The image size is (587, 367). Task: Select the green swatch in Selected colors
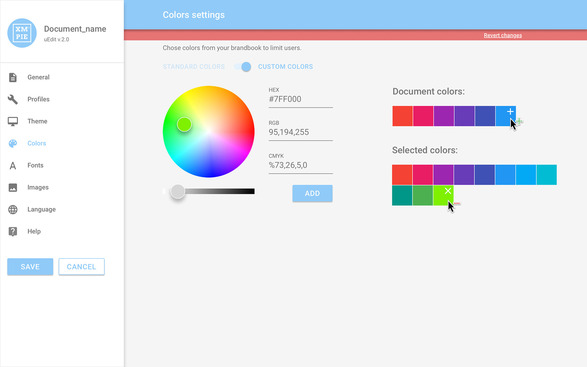(x=423, y=195)
